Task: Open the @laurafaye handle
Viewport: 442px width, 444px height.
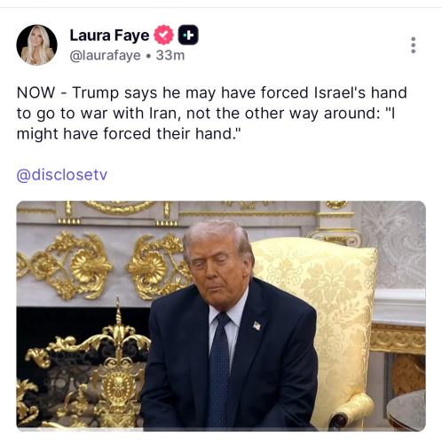Action: [x=105, y=55]
